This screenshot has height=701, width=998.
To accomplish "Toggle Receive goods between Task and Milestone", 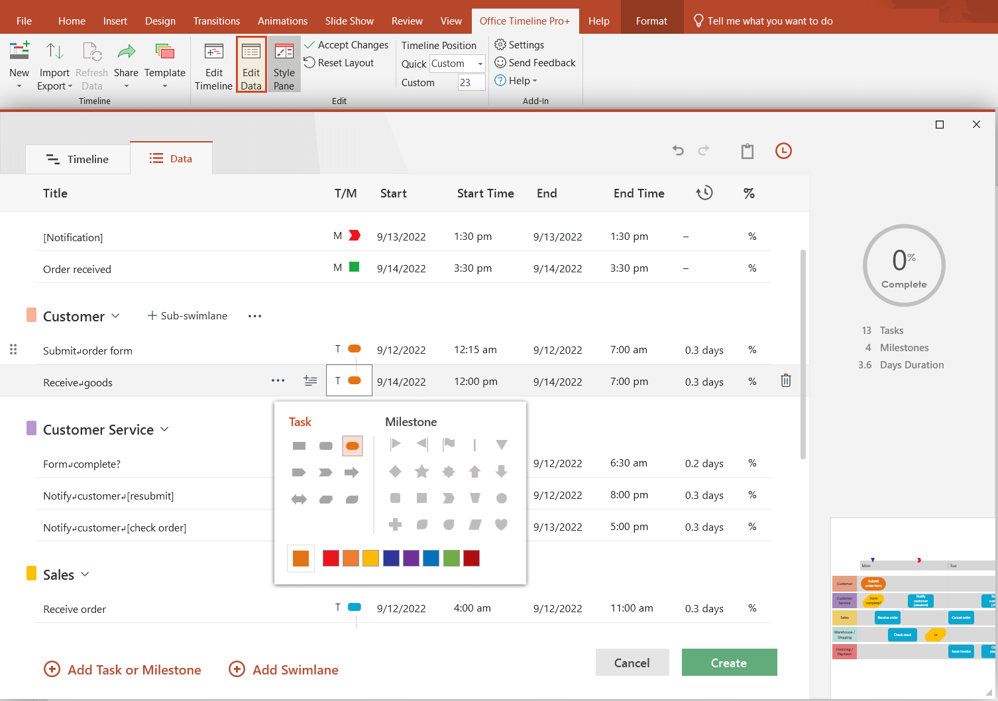I will [349, 380].
